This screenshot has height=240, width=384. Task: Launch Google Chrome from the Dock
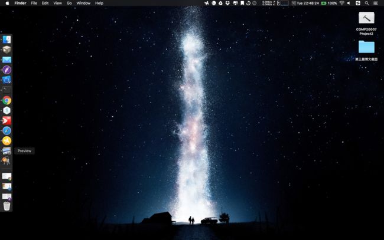click(6, 100)
